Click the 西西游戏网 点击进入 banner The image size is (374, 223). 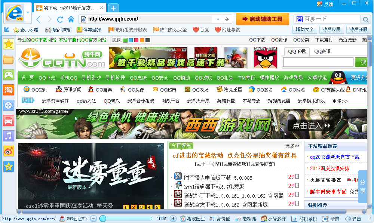[x=191, y=124]
